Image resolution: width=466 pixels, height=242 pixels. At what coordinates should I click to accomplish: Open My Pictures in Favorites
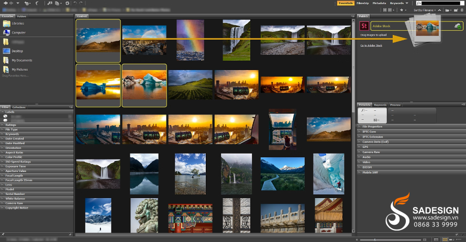15,70
